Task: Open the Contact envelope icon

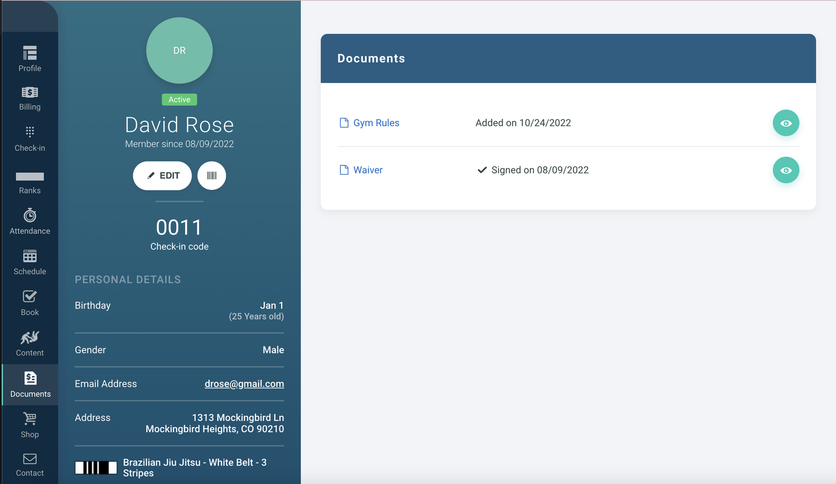Action: [30, 459]
